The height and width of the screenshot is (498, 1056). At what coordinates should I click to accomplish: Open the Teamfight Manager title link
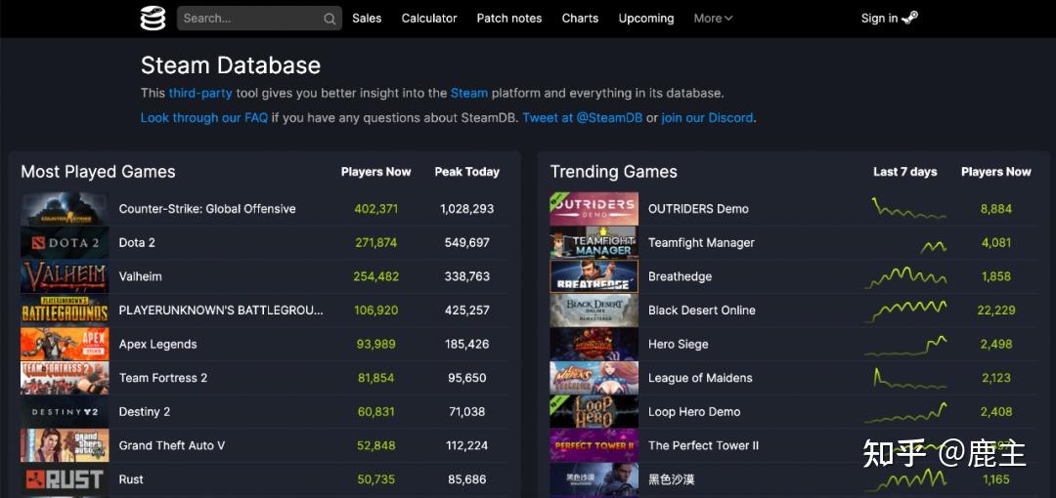(701, 242)
